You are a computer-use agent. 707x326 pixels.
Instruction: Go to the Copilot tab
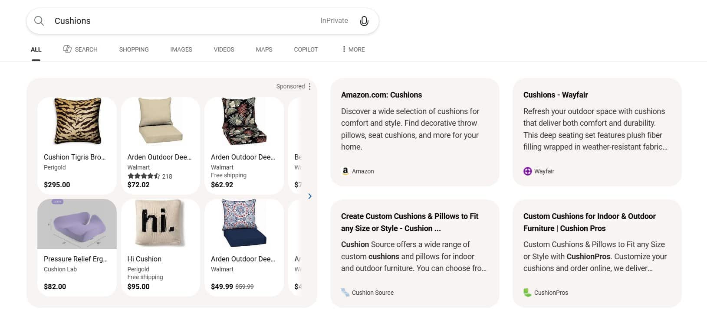tap(306, 49)
